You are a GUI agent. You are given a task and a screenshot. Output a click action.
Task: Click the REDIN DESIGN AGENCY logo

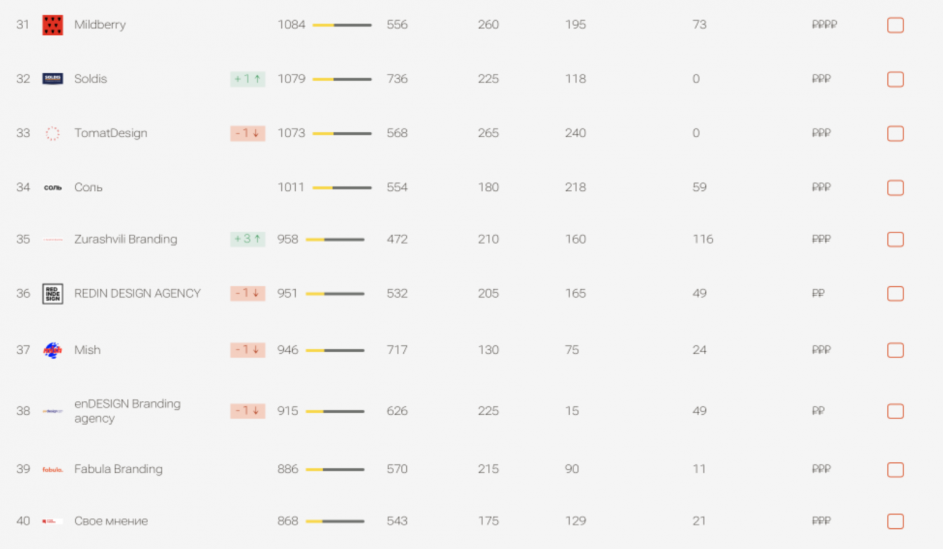(52, 294)
